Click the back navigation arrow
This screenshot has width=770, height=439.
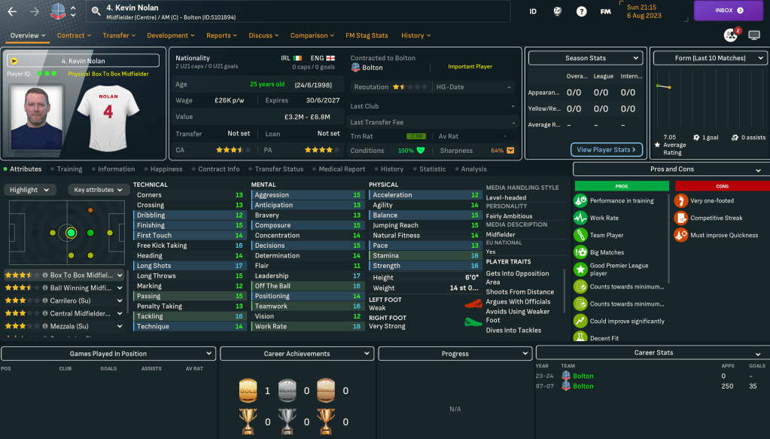[14, 11]
